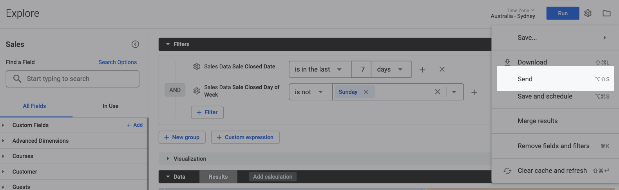Click the 'Start typing to search' field
The image size is (619, 190).
coord(72,79)
